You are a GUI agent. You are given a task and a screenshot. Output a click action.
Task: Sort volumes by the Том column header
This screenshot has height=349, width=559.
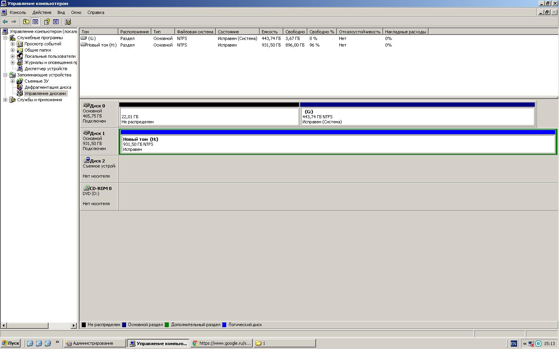[99, 32]
